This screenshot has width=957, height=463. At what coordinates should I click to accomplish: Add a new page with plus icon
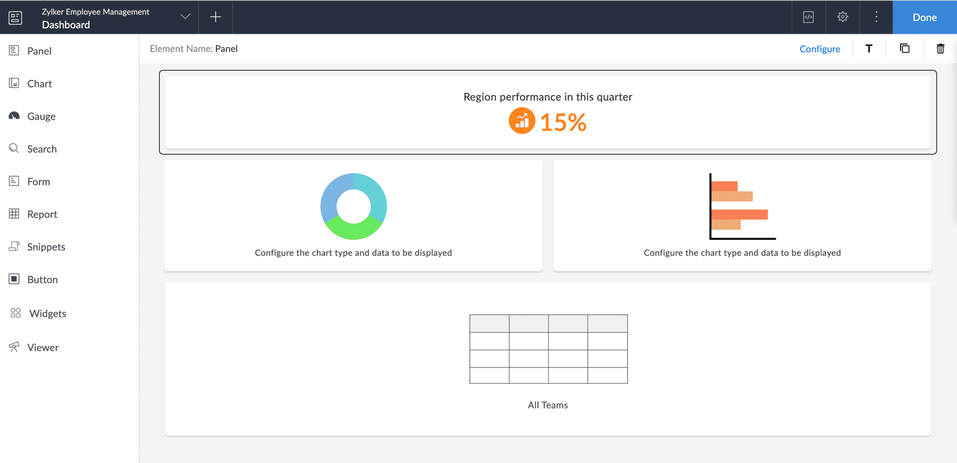point(215,17)
